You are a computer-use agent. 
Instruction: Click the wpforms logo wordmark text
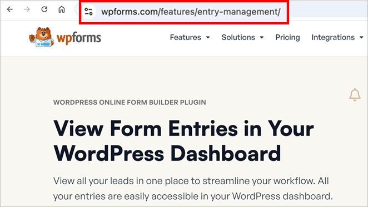pos(79,38)
